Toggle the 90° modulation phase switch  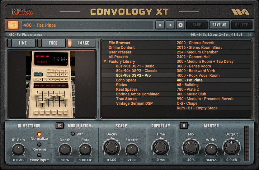click(73, 134)
